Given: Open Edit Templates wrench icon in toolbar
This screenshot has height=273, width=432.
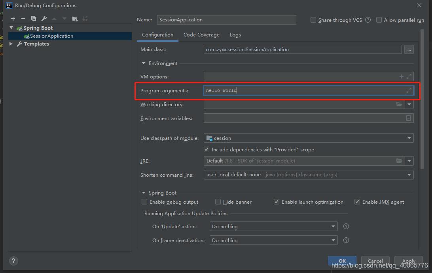Looking at the screenshot, I should click(x=44, y=19).
